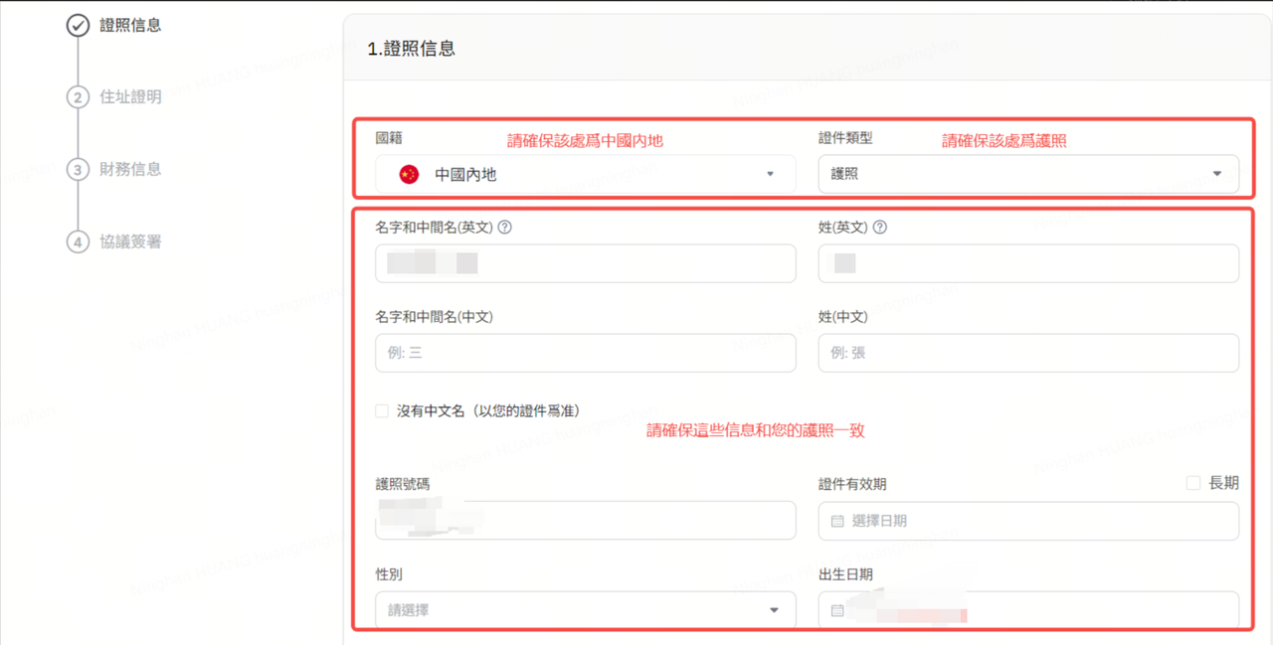1273x645 pixels.
Task: Click the help icon beside 名字和中間名(英文)
Action: pos(504,228)
